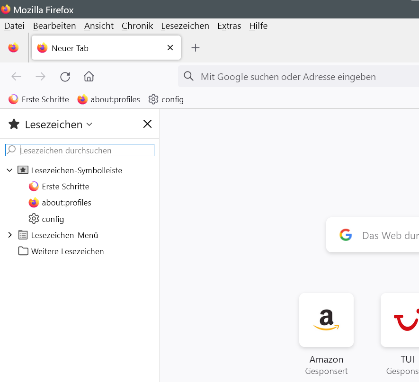Image resolution: width=419 pixels, height=382 pixels.
Task: Open the Chronik menu
Action: point(137,26)
